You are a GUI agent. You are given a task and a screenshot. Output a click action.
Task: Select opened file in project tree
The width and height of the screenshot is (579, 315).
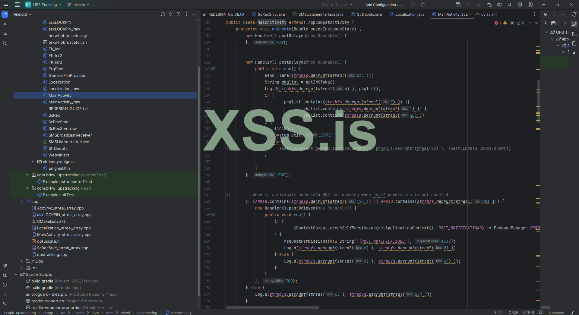[163, 14]
